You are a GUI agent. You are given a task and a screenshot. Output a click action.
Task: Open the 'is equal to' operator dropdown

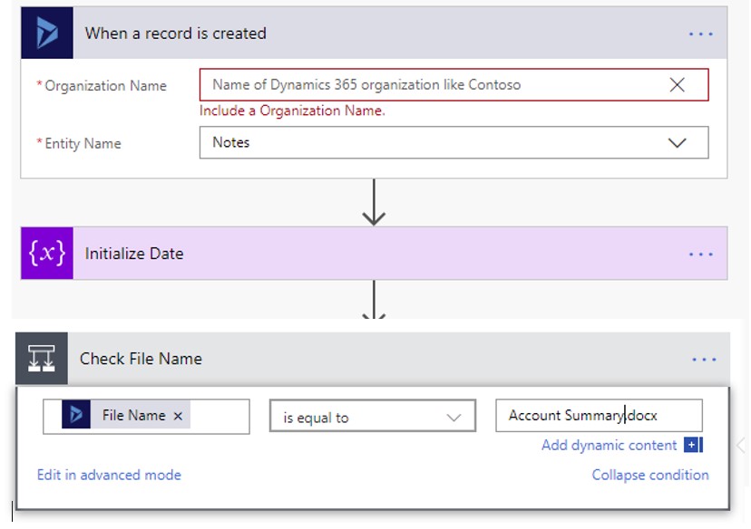pos(373,416)
